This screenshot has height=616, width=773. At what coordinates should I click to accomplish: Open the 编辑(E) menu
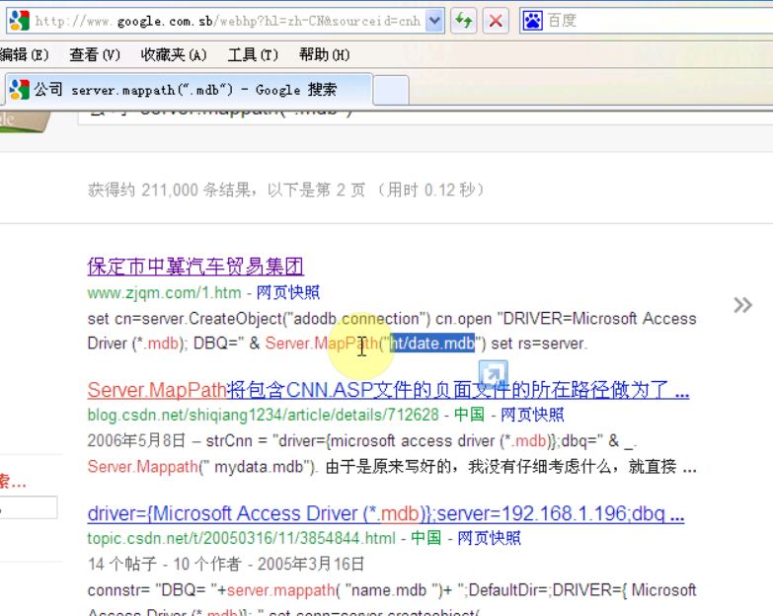(x=24, y=54)
